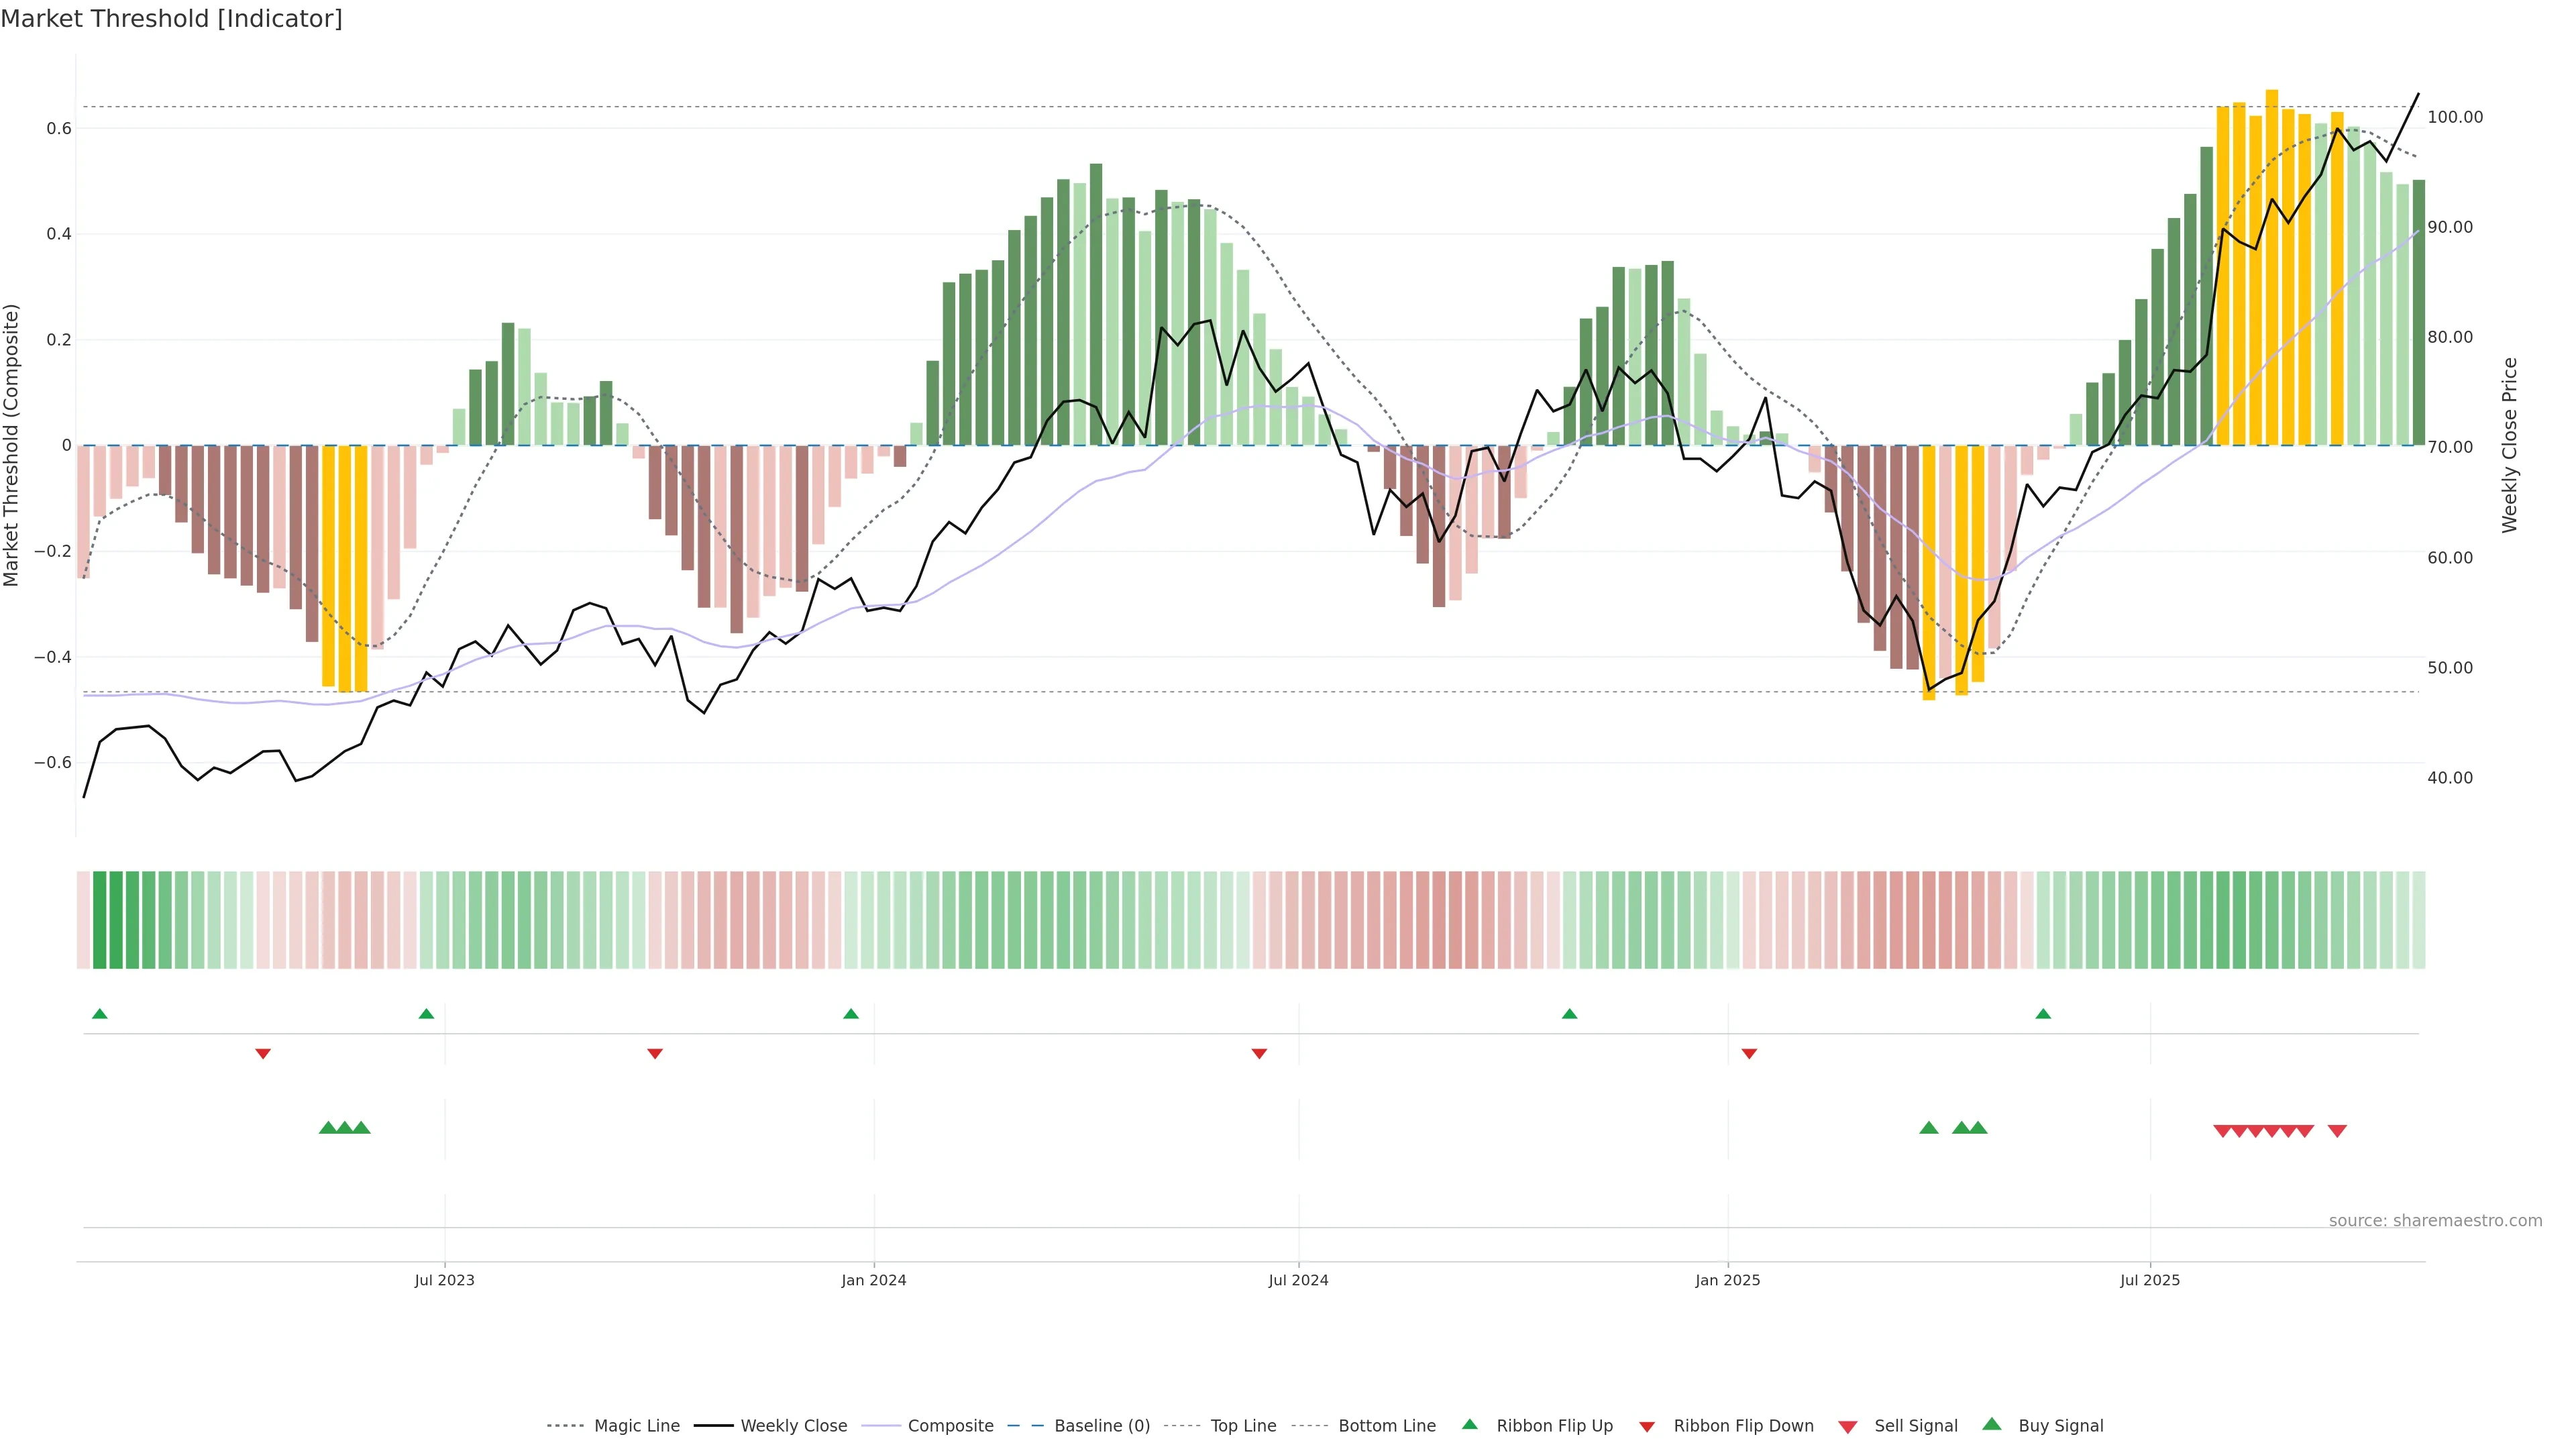Click the Jul 2023 x-axis label
The height and width of the screenshot is (1449, 2576).
pos(444,1280)
